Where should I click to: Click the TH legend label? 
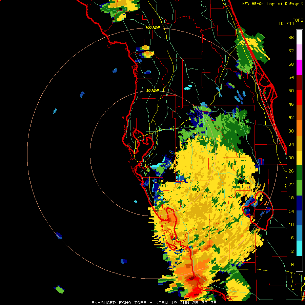click(291, 265)
